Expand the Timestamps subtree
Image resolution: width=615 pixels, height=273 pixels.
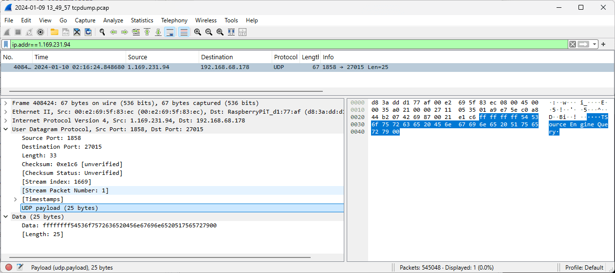tap(15, 199)
